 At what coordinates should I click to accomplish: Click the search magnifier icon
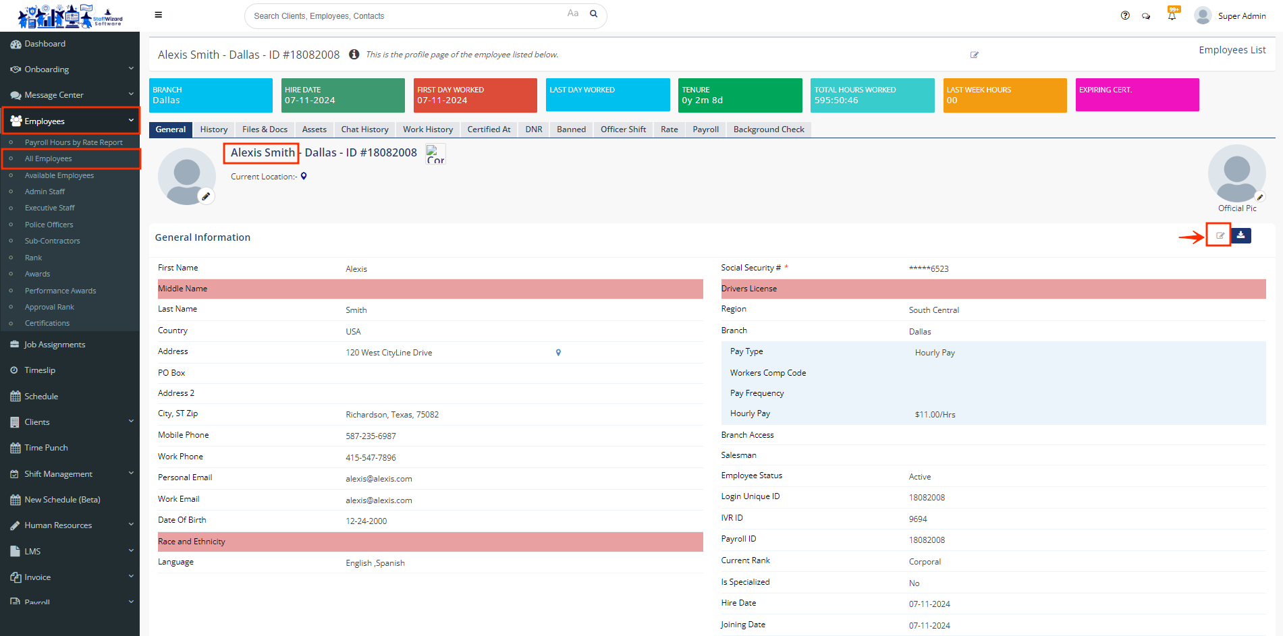(x=594, y=14)
